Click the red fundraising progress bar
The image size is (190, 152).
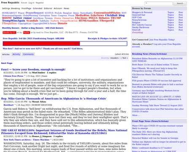pos(41,43)
